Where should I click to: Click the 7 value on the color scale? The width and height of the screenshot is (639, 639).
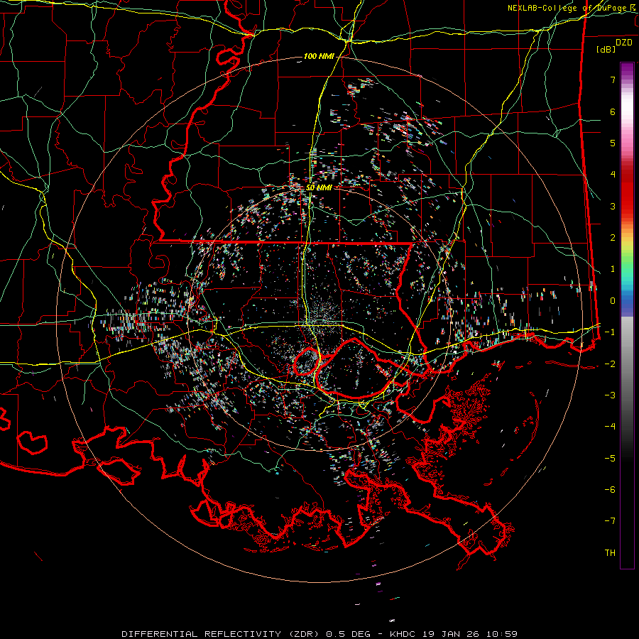(613, 80)
